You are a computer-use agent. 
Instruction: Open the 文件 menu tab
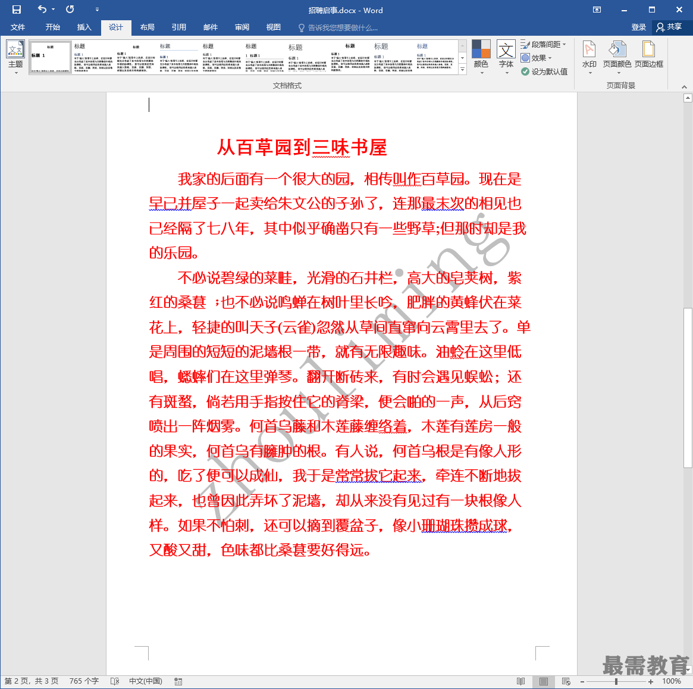click(18, 27)
